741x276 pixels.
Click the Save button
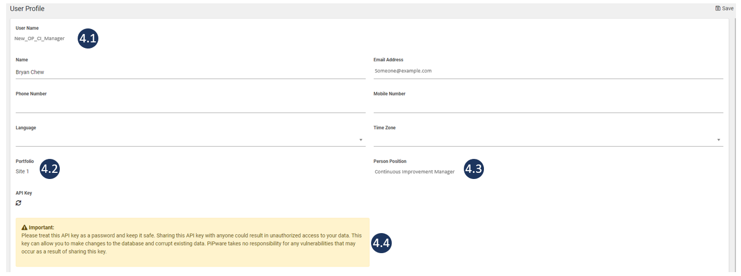724,8
